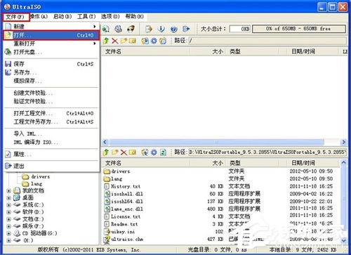Click the gear icon in the local pane toolbar

(154, 152)
